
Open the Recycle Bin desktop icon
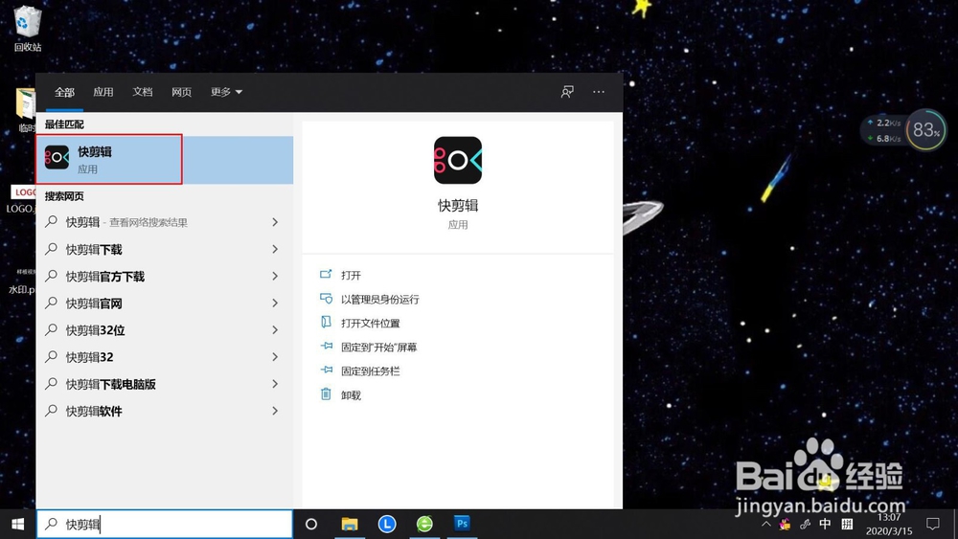[x=28, y=28]
